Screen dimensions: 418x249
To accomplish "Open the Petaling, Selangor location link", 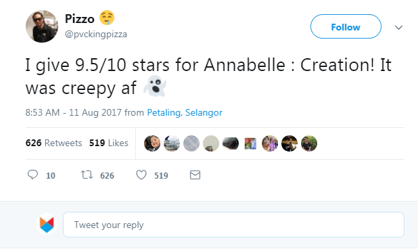I will click(x=185, y=112).
